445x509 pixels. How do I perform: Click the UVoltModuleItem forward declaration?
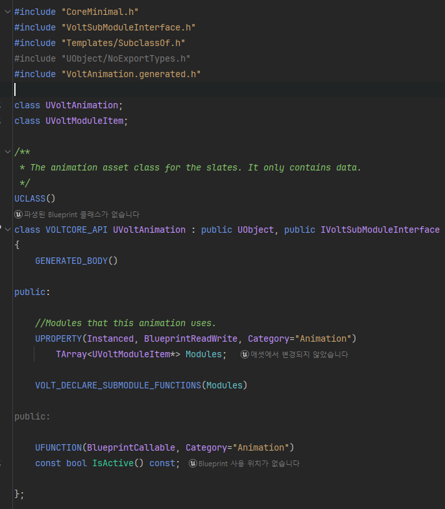point(84,121)
